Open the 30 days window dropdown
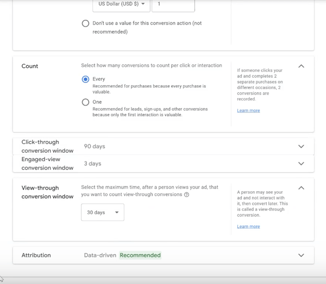The height and width of the screenshot is (284, 326). point(103,212)
